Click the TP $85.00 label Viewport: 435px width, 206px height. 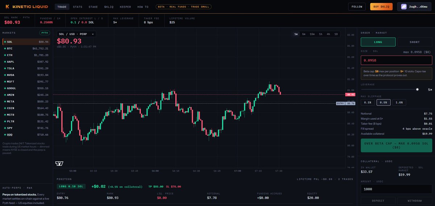tap(156, 186)
